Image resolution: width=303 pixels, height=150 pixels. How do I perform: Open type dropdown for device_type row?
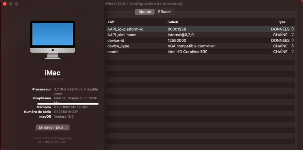point(292,46)
